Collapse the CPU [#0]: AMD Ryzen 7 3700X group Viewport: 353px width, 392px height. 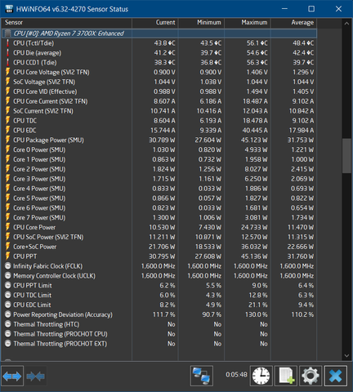[x=159, y=33]
